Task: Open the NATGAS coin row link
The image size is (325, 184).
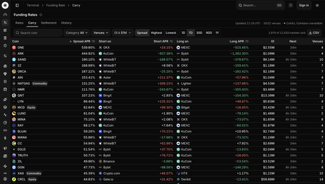Action: coord(23,84)
